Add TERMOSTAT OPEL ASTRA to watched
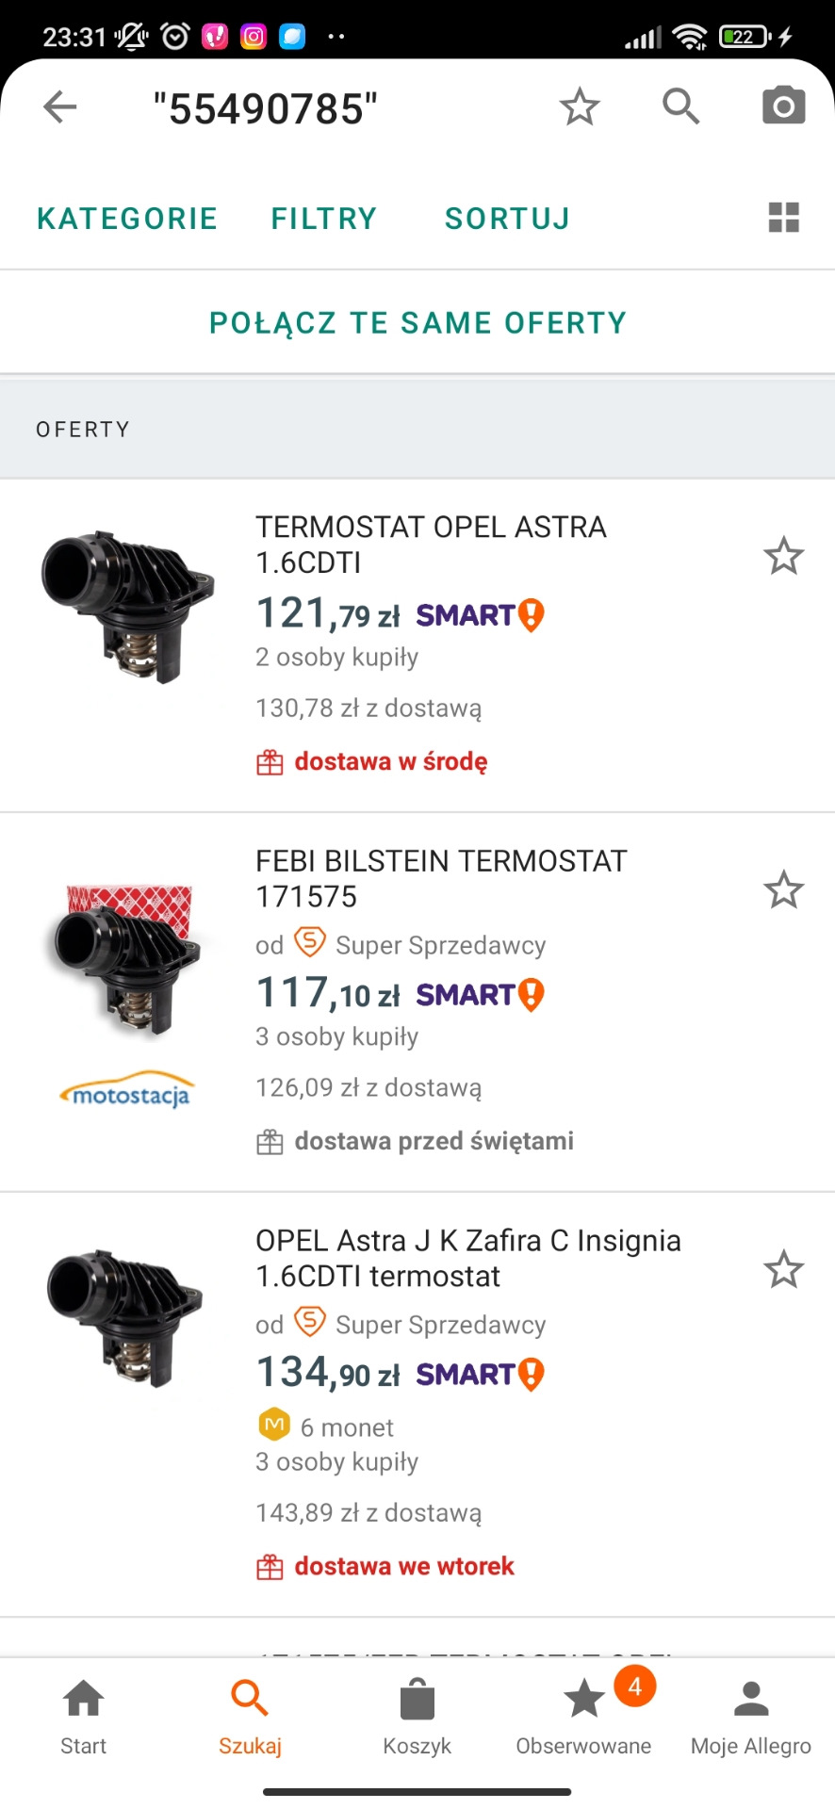 click(x=783, y=557)
